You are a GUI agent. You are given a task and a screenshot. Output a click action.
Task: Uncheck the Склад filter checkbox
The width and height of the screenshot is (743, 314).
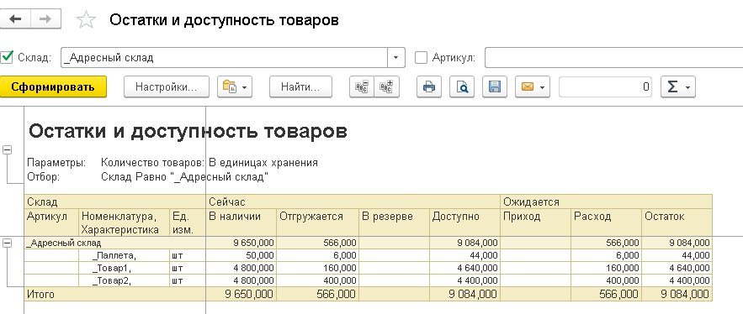(x=7, y=58)
